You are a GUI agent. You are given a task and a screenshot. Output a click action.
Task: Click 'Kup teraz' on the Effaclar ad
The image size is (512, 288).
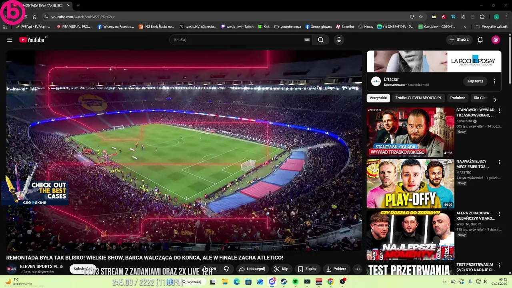[475, 81]
